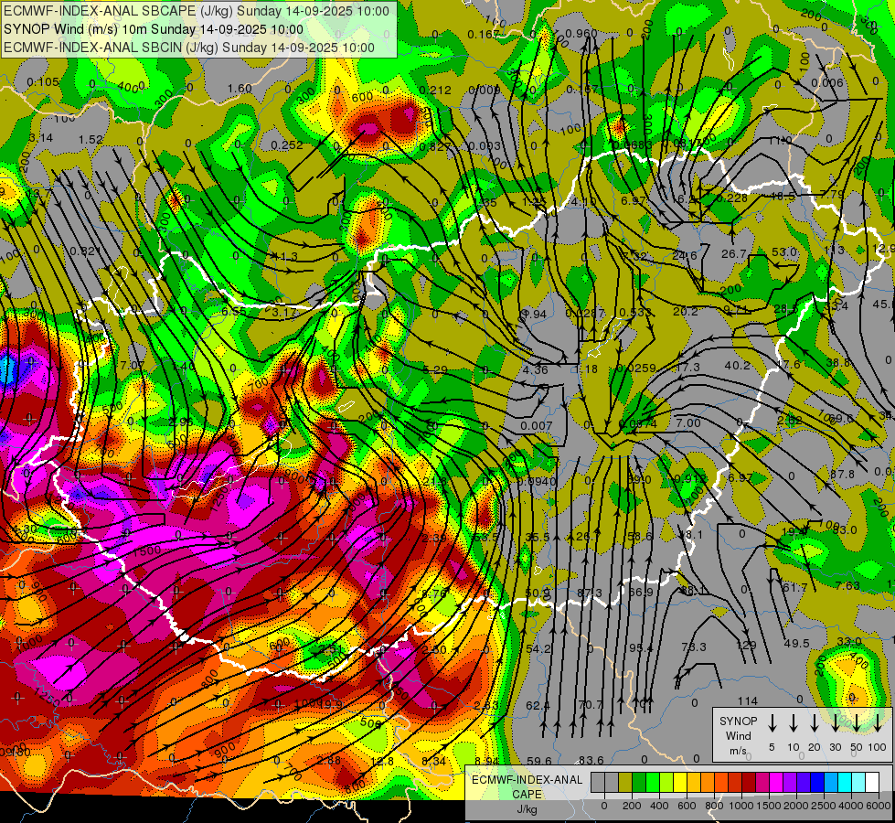Click the SYNOP Wind 10m title line
The width and height of the screenshot is (895, 823).
point(154,29)
